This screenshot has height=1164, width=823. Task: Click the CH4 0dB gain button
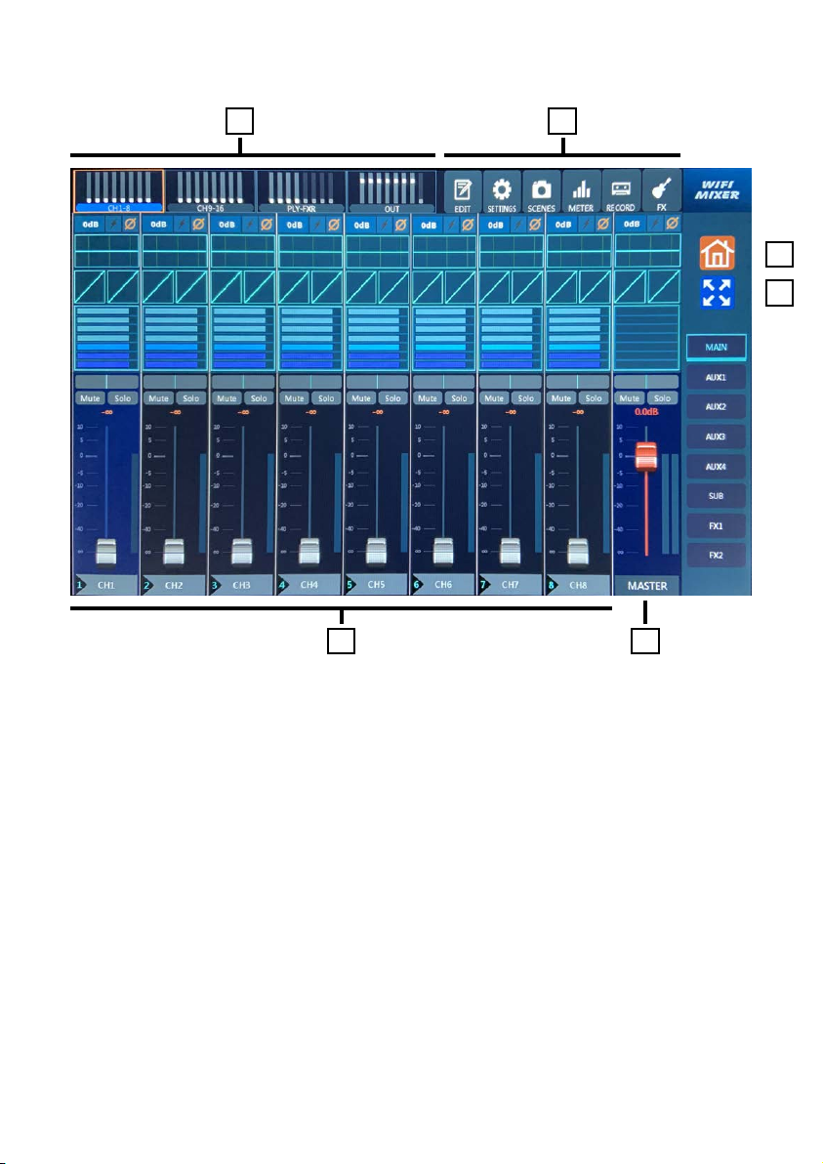295,224
